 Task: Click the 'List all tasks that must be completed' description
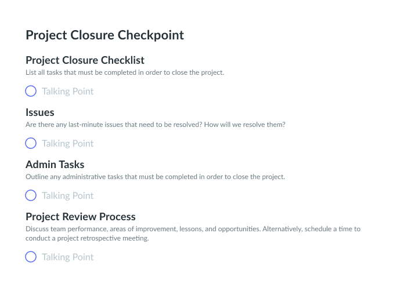tap(125, 72)
